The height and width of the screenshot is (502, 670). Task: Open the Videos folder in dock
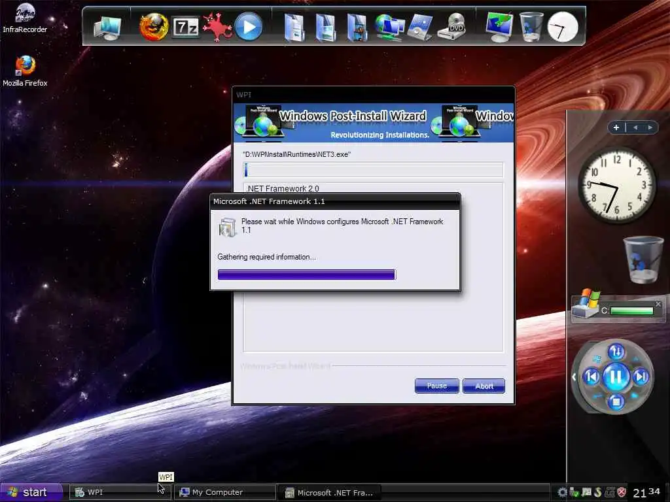[x=357, y=27]
